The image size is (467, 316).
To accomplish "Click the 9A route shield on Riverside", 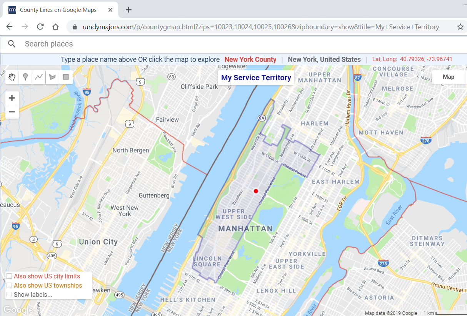I will [x=262, y=118].
